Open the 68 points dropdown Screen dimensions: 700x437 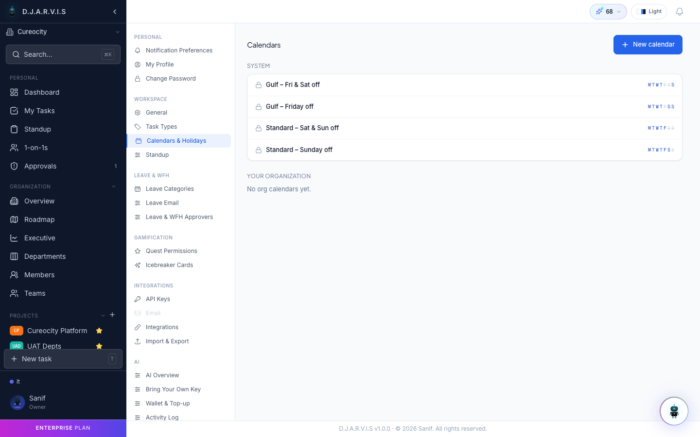[608, 12]
